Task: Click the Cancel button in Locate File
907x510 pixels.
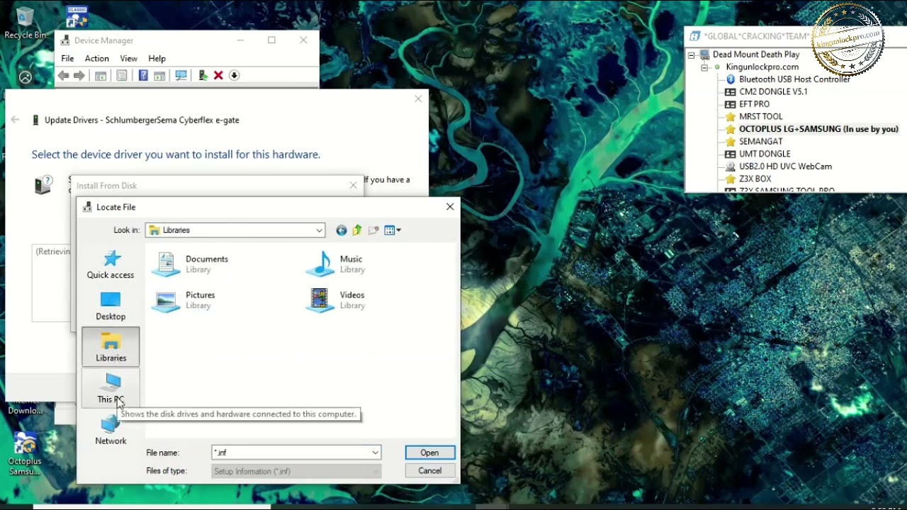Action: (x=430, y=470)
